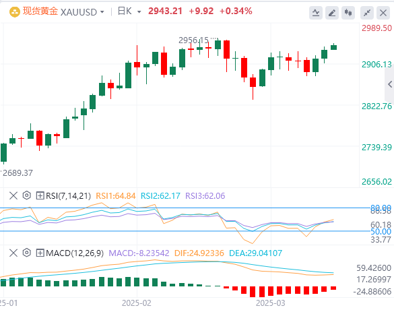The height and width of the screenshot is (312, 394).
Task: Toggle the RSI1 orange line label
Action: coord(116,196)
